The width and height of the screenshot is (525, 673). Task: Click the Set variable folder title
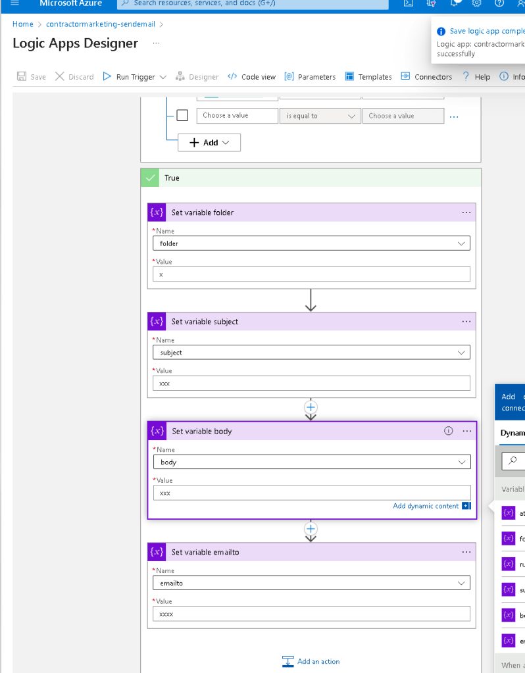pos(203,212)
